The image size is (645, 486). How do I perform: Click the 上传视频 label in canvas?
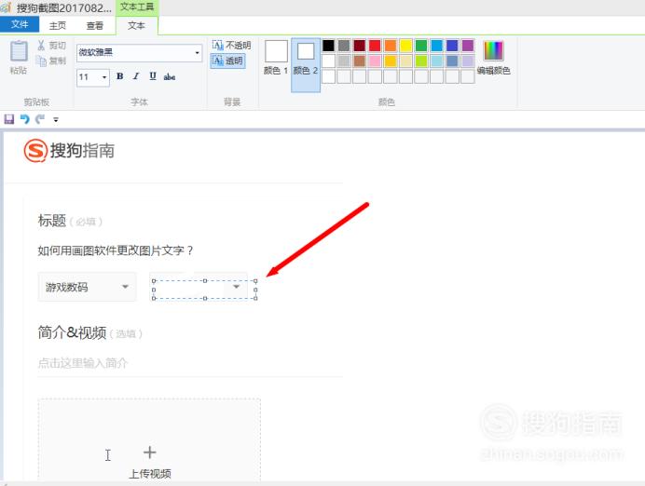coord(150,474)
